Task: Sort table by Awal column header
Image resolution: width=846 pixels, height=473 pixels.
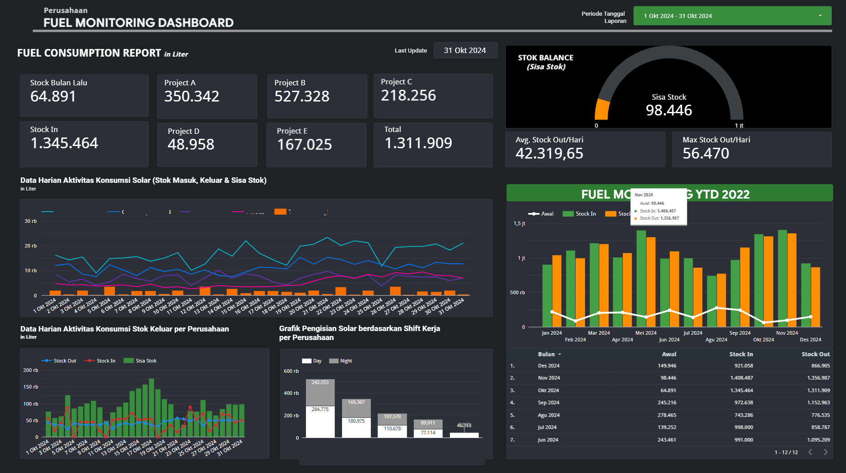Action: click(x=669, y=354)
